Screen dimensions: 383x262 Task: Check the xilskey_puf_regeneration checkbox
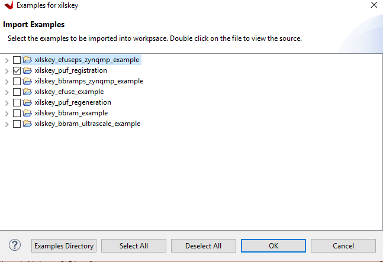click(x=17, y=103)
